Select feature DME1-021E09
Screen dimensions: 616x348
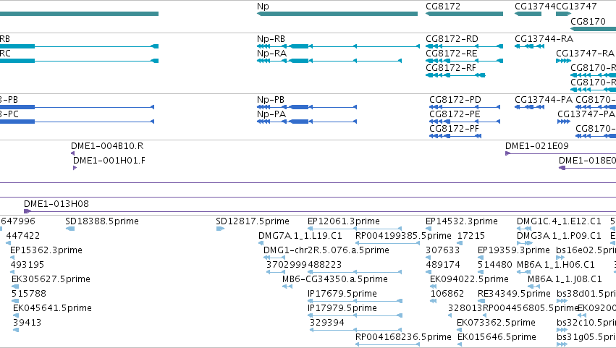[x=536, y=146]
